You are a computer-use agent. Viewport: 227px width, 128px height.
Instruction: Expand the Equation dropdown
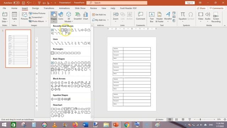pyautogui.click(x=183, y=21)
